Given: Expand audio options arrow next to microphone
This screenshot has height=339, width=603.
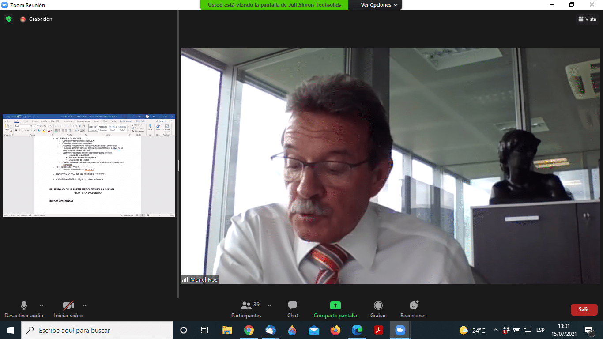Looking at the screenshot, I should pos(41,305).
